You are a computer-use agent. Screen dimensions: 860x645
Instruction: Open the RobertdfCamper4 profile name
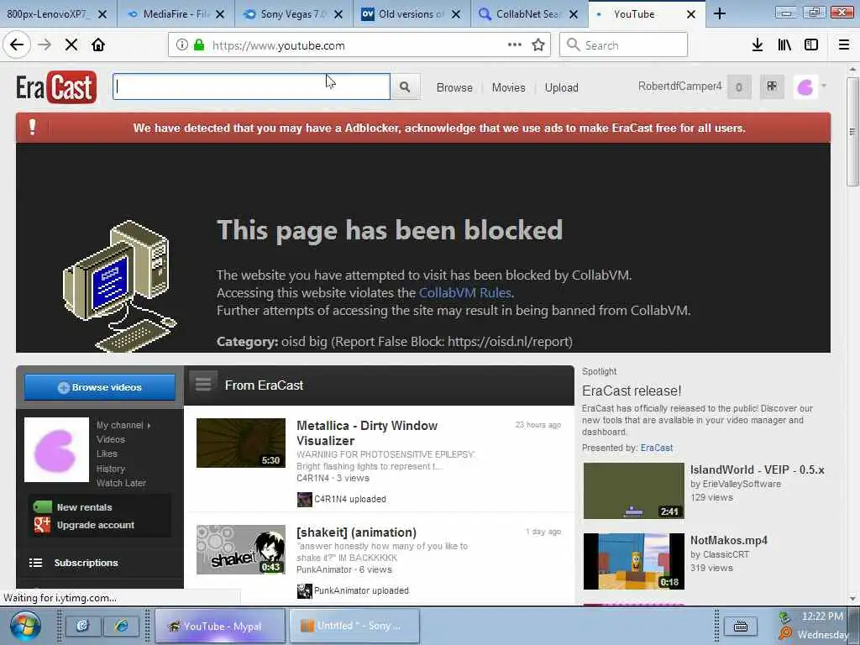tap(679, 87)
